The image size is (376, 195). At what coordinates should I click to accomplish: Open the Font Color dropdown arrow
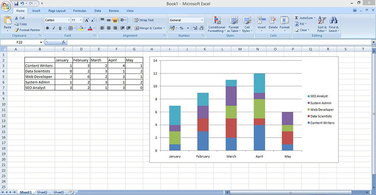94,28
